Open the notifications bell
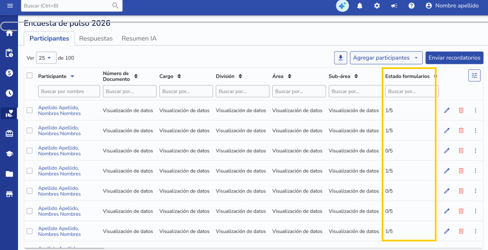Image resolution: width=488 pixels, height=250 pixels. [x=360, y=6]
